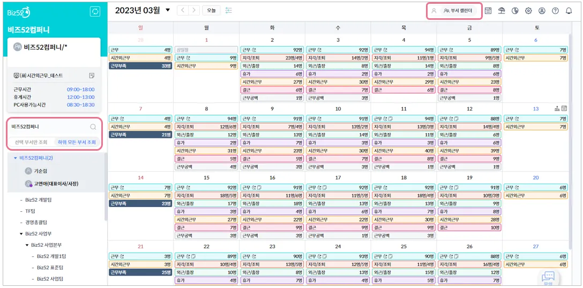Image resolution: width=583 pixels, height=288 pixels.
Task: Open 근무부족 33명 on day 28
Action: (x=140, y=66)
